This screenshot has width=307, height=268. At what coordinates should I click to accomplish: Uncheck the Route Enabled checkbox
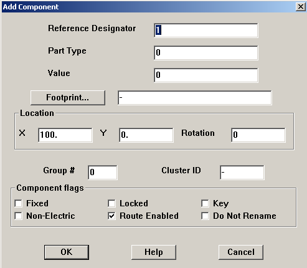click(111, 216)
